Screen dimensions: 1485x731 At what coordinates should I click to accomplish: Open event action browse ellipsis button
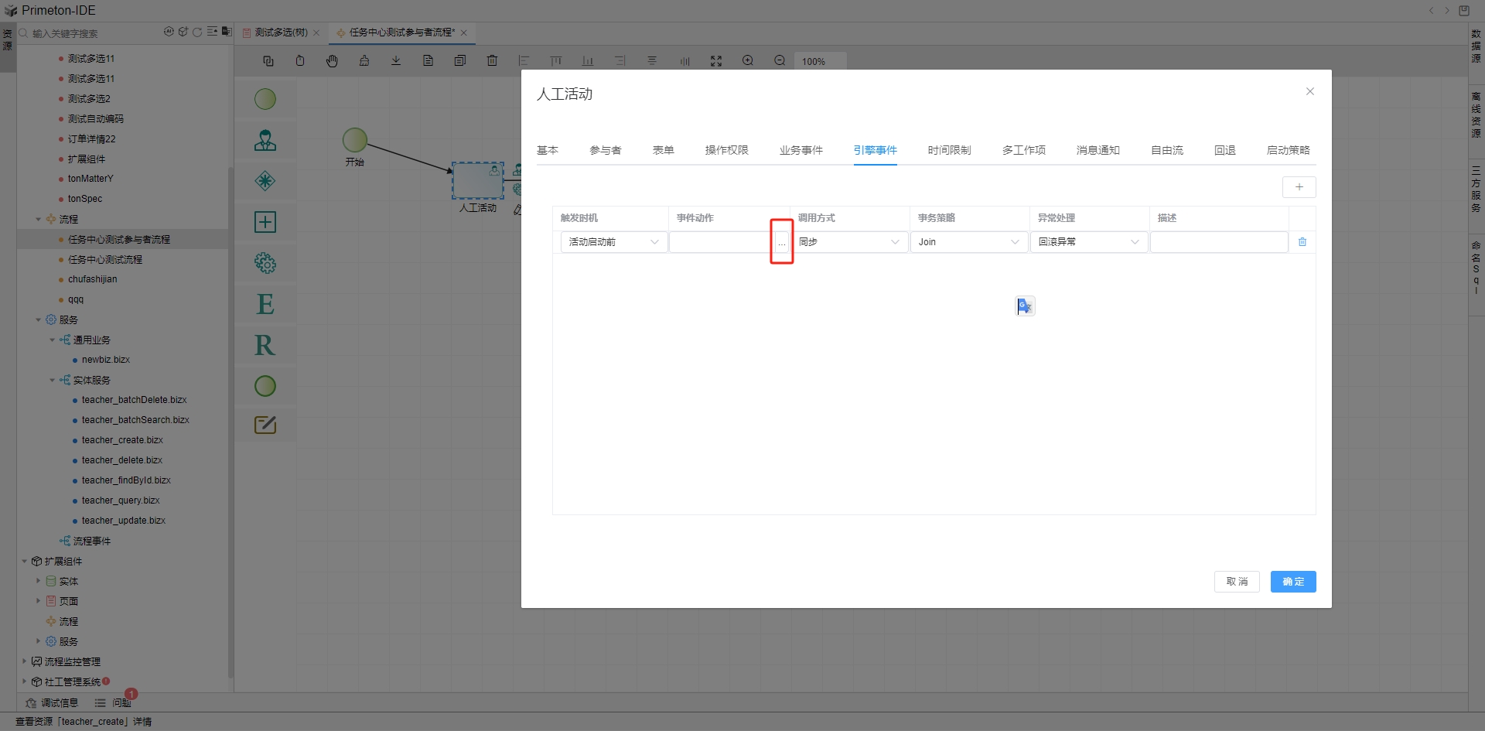tap(781, 243)
